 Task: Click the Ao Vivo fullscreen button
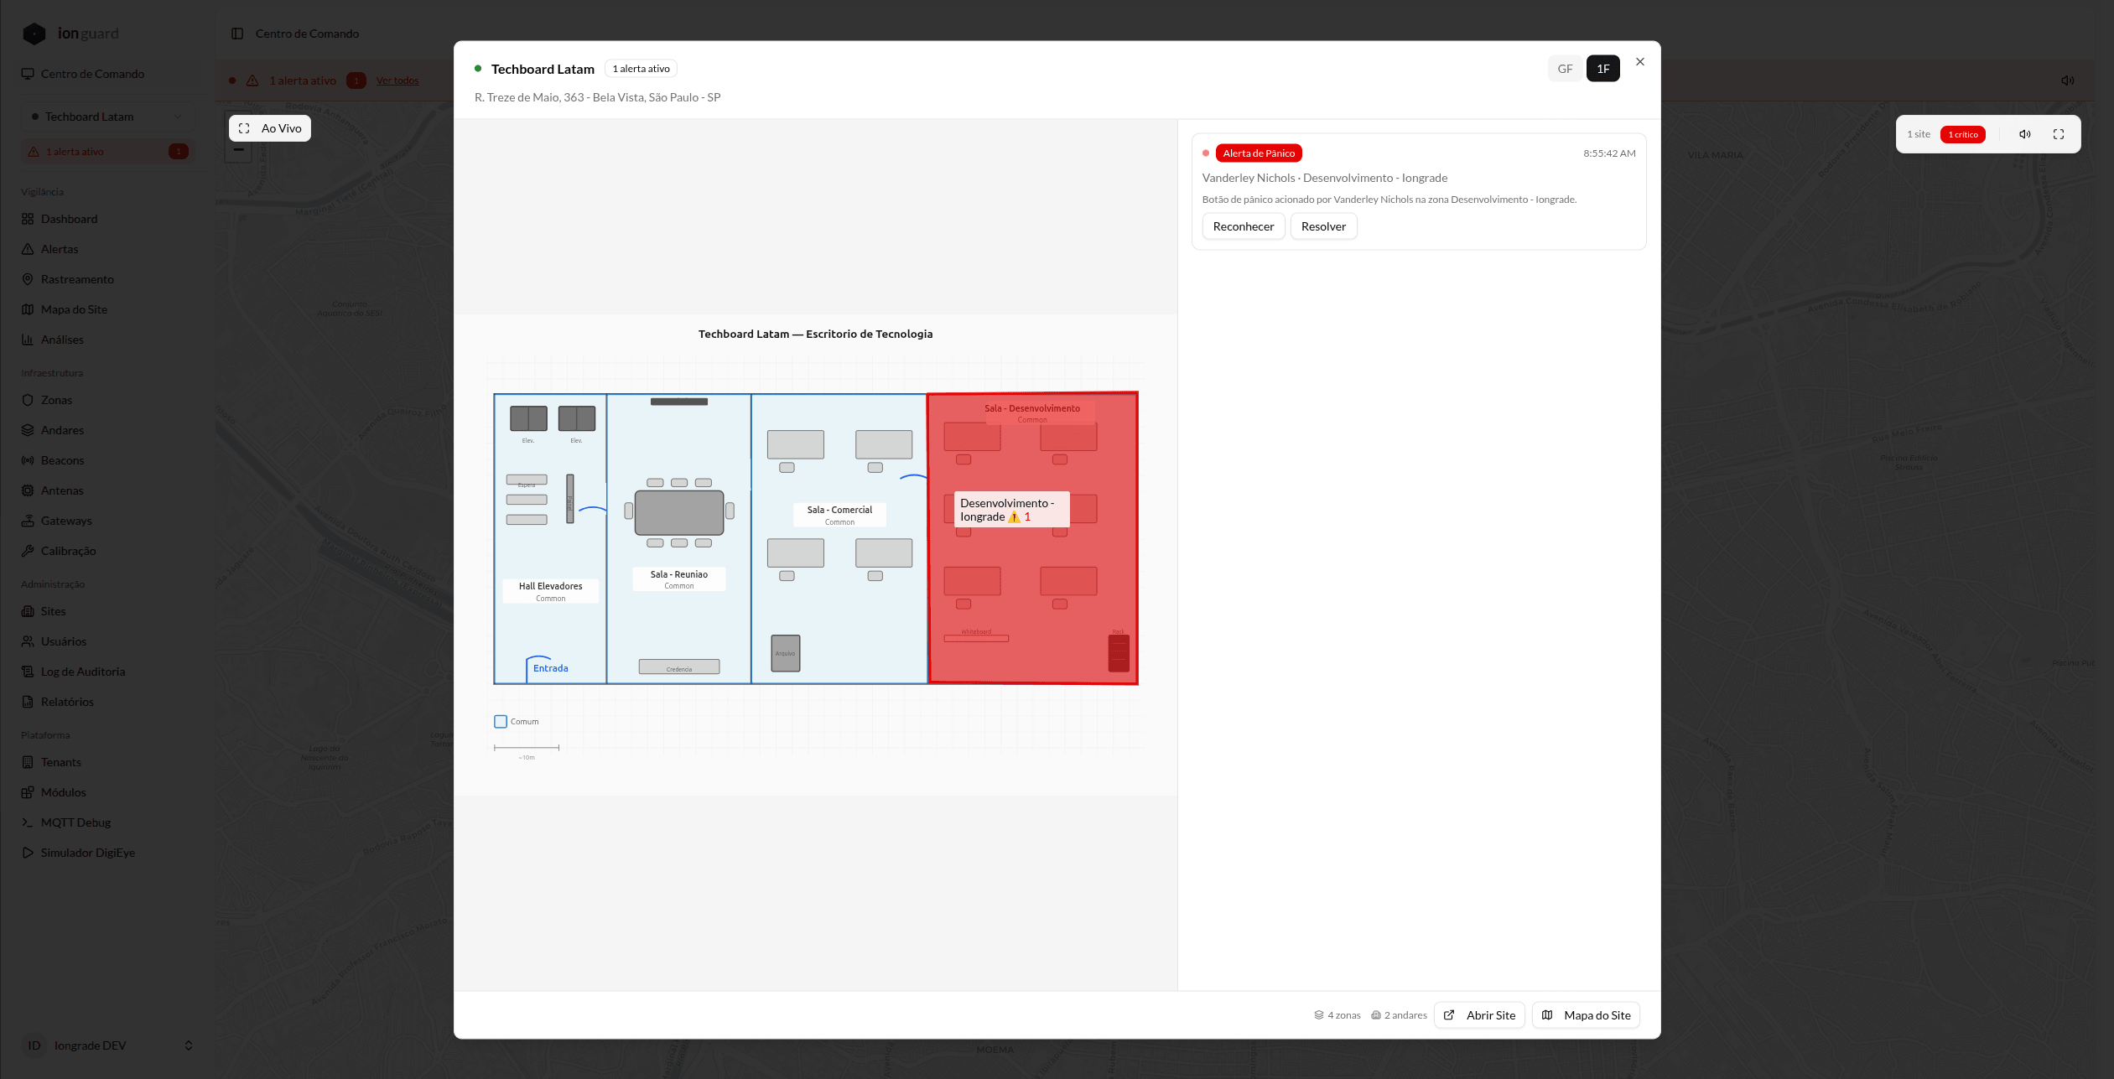point(270,128)
